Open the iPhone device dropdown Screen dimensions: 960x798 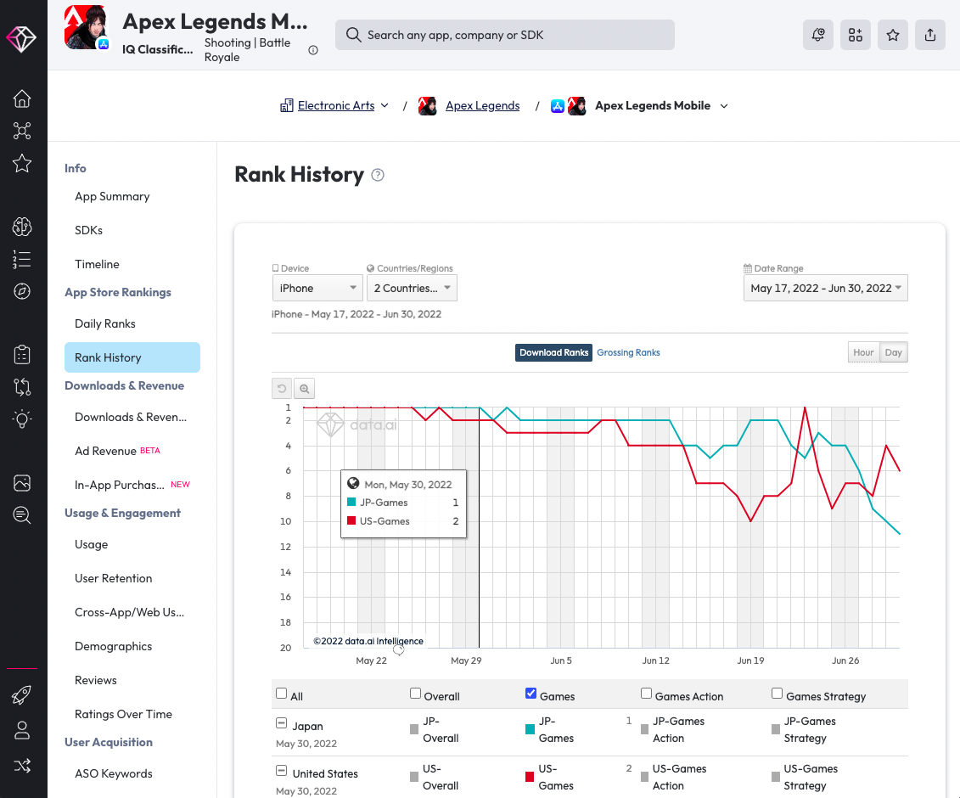click(x=317, y=288)
